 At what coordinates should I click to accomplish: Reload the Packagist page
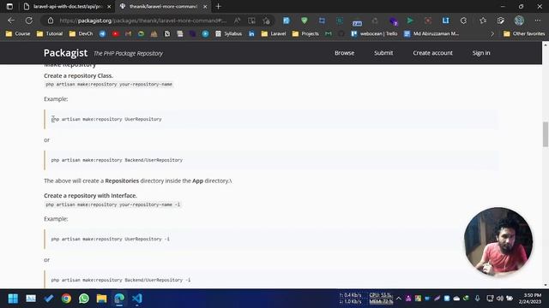pyautogui.click(x=28, y=21)
